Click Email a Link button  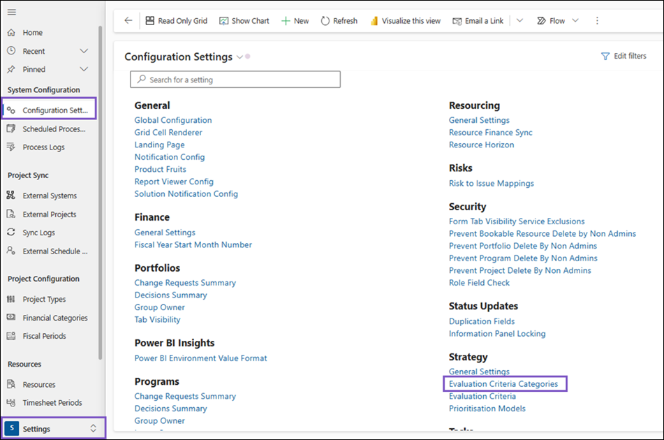click(x=478, y=21)
